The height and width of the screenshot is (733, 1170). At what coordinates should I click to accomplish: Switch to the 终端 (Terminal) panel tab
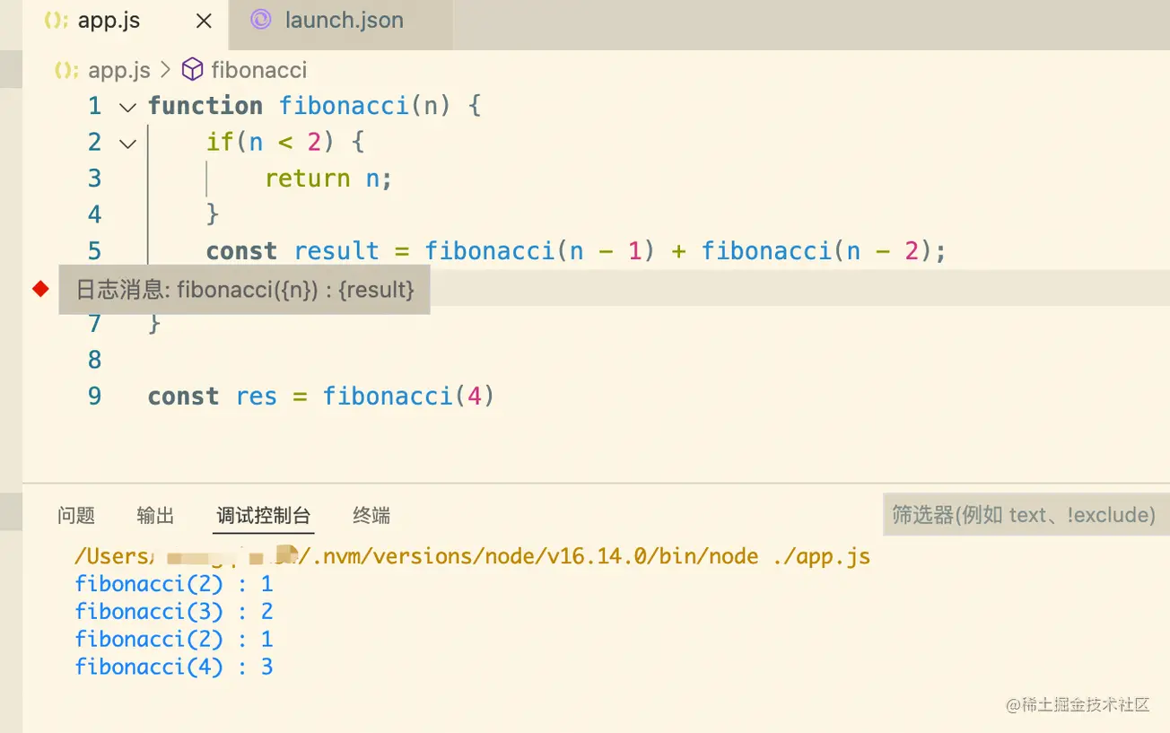371,515
